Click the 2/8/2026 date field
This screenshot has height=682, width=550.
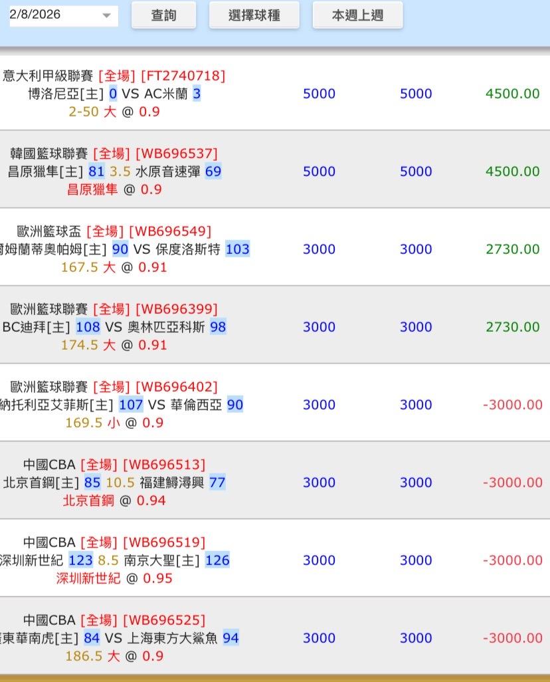[53, 15]
